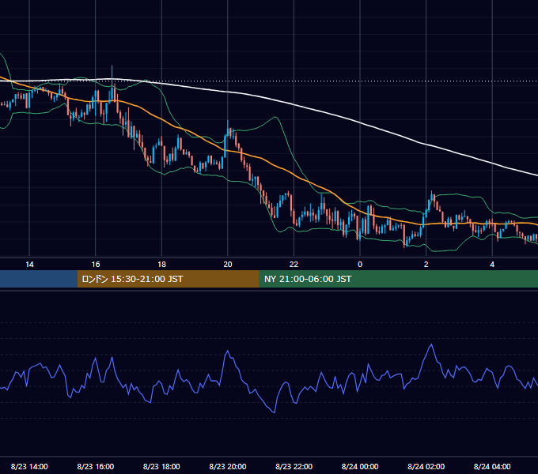Click the 8/23 14:00 date label
The height and width of the screenshot is (474, 538).
(29, 466)
